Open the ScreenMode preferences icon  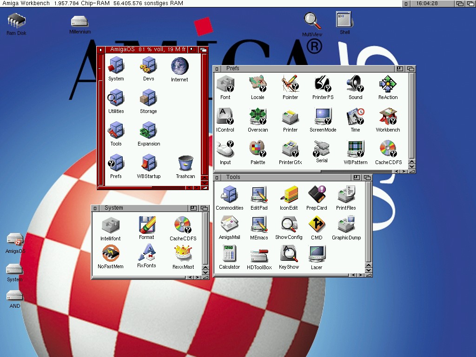[323, 116]
